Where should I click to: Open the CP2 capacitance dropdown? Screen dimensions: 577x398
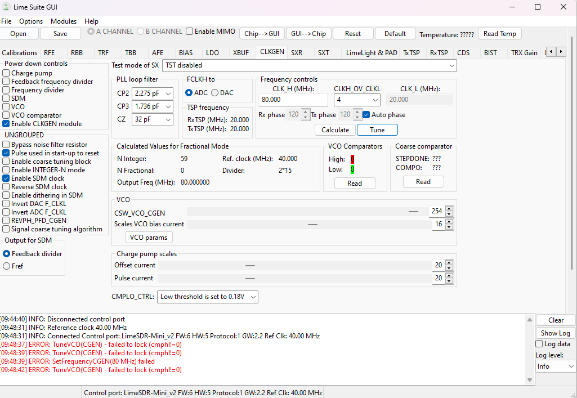coord(153,93)
